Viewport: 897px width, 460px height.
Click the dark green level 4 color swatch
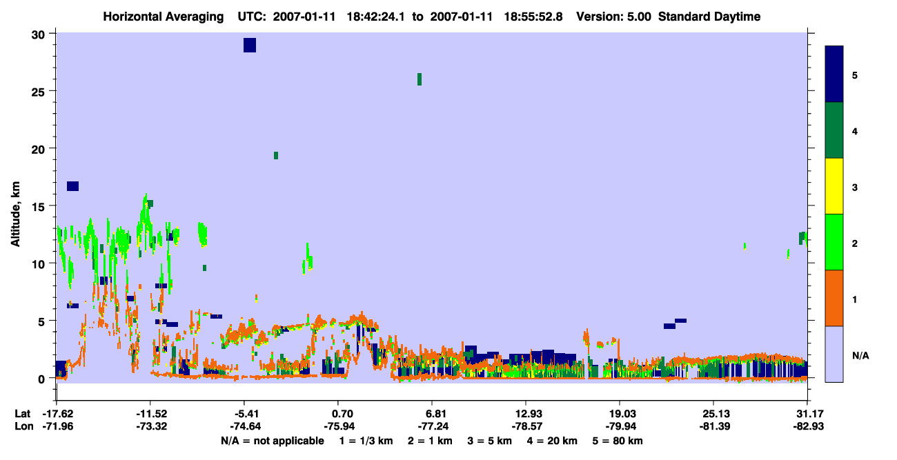click(x=834, y=130)
